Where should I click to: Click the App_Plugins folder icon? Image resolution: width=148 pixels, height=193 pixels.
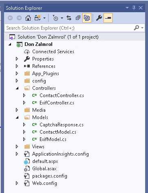[27, 74]
